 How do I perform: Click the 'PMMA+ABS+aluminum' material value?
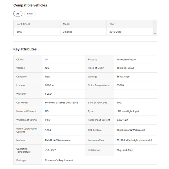pos(58,140)
